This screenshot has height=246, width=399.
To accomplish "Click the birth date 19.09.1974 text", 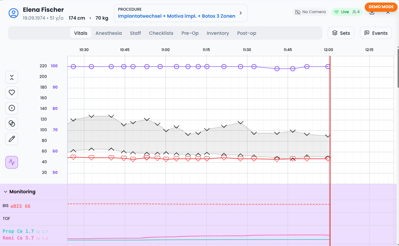I will (34, 18).
